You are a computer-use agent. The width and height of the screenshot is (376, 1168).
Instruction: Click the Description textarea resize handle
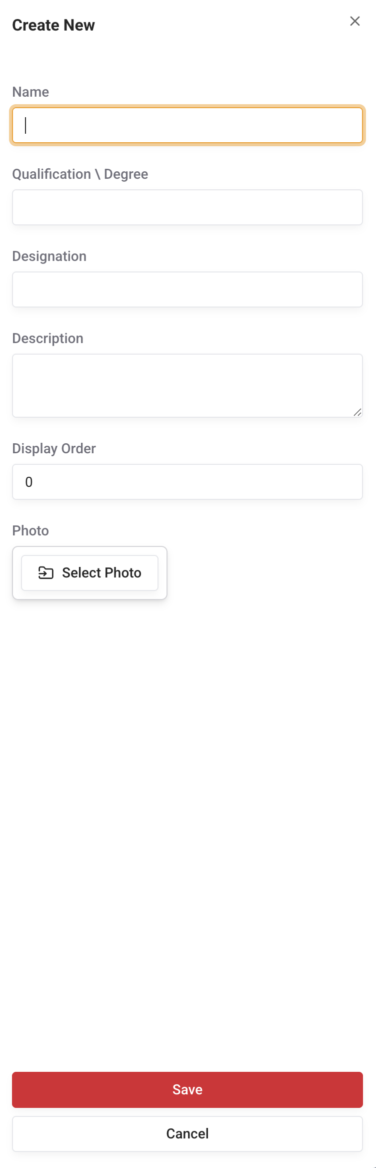pos(357,412)
